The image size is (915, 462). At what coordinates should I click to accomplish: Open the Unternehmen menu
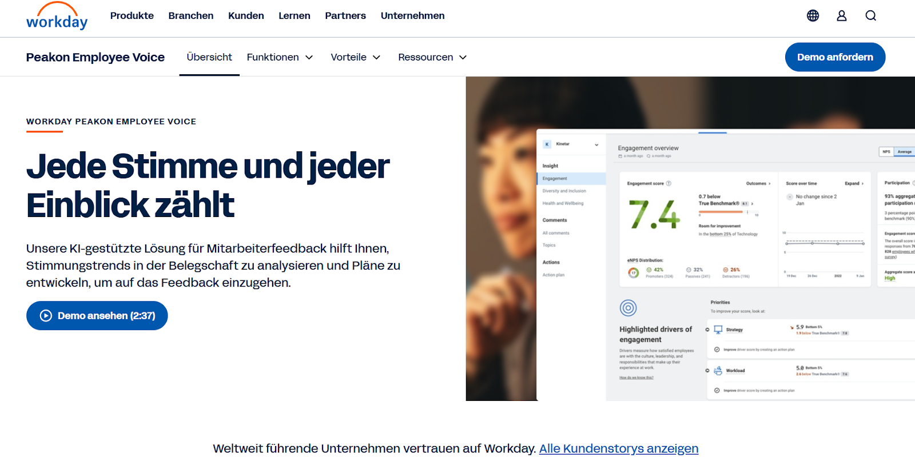pos(413,15)
